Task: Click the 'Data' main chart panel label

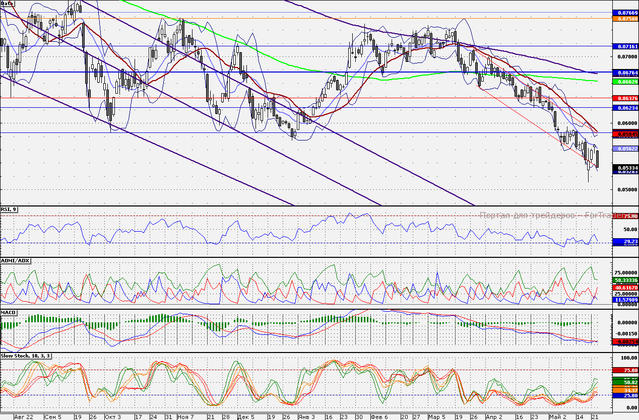Action: point(7,4)
